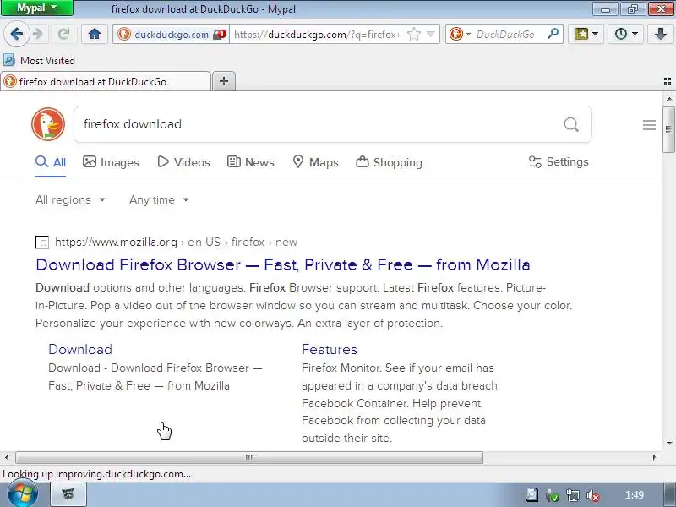The image size is (676, 507).
Task: Select the 'firefox download at DuckDuckGo' tab
Action: (x=106, y=81)
